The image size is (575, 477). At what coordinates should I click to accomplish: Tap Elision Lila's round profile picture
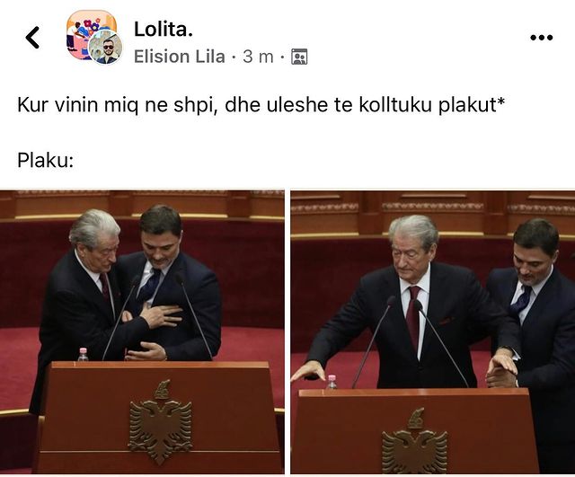click(x=106, y=48)
